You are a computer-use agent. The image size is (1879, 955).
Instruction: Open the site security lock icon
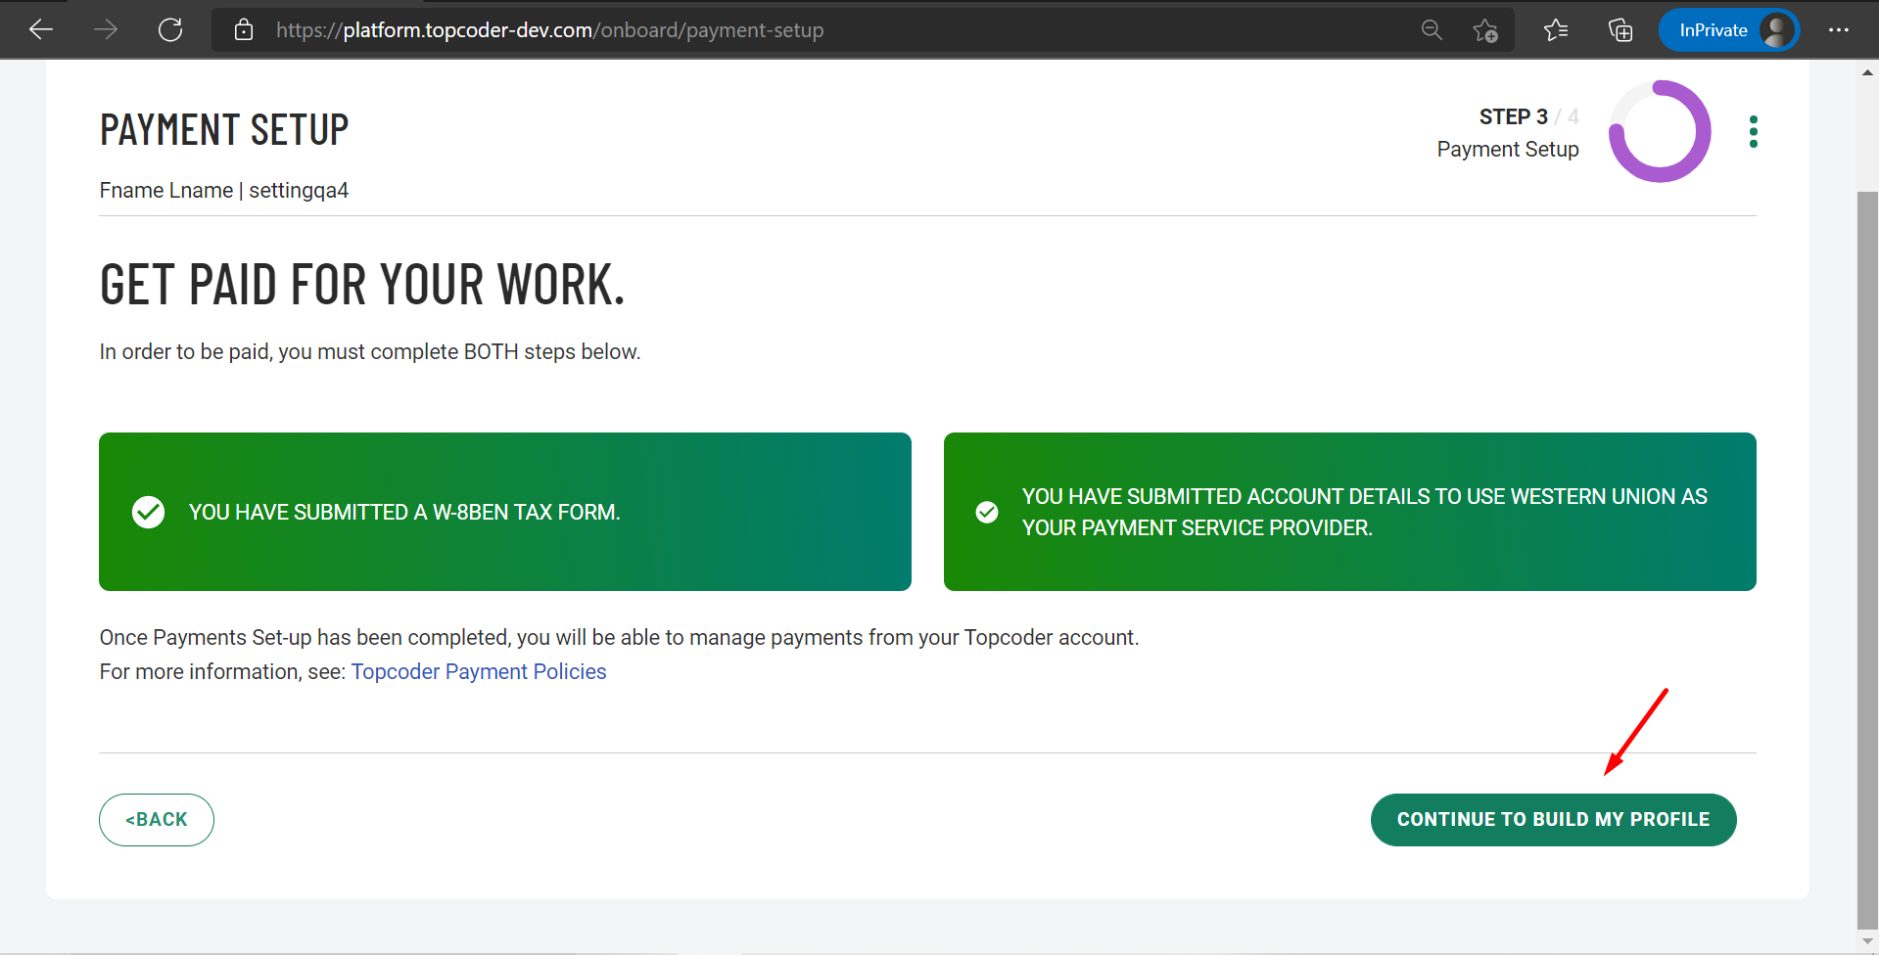click(243, 29)
